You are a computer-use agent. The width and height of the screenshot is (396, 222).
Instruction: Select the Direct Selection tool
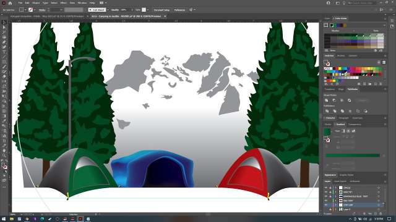pos(4,27)
